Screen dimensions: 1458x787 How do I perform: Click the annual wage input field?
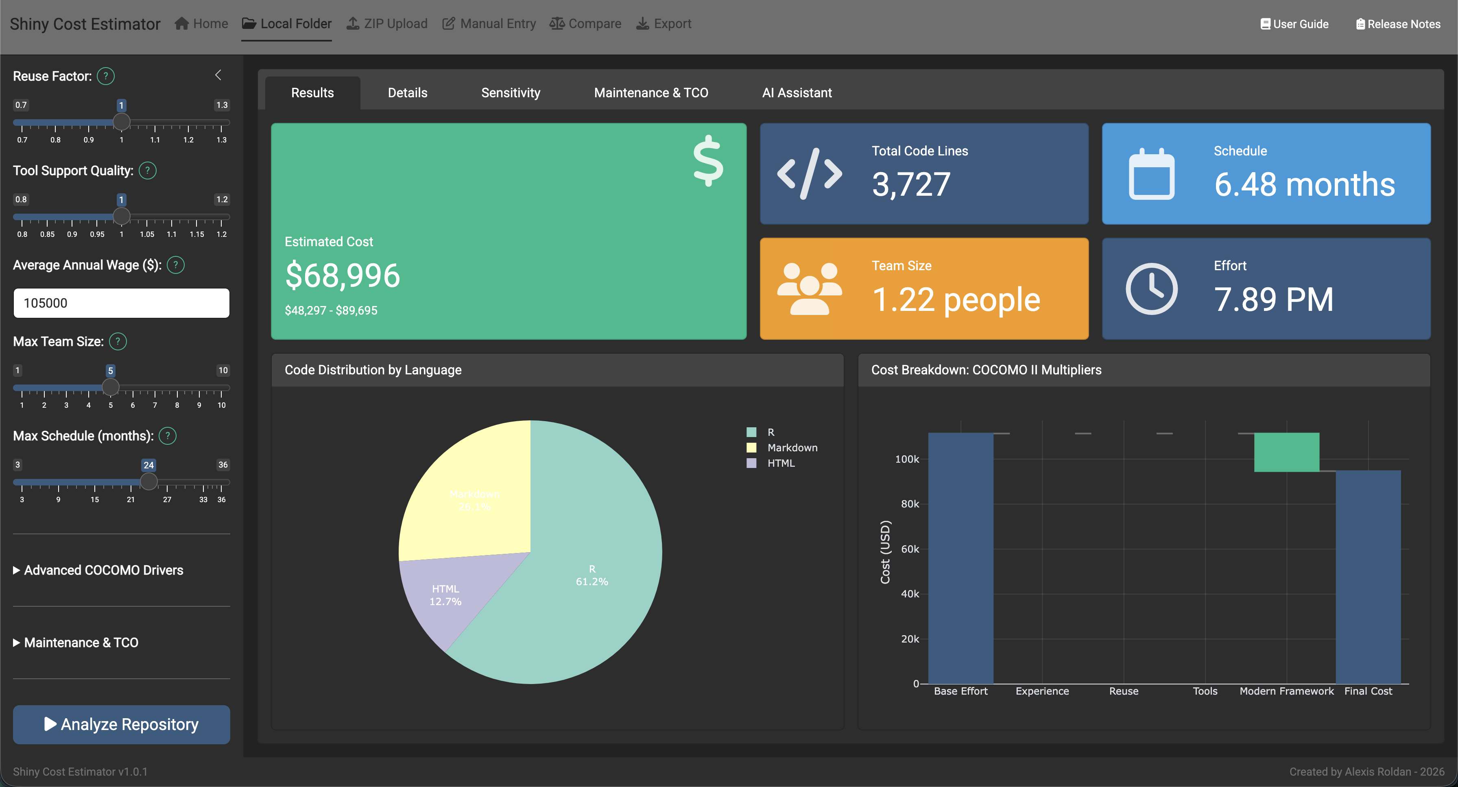tap(121, 303)
